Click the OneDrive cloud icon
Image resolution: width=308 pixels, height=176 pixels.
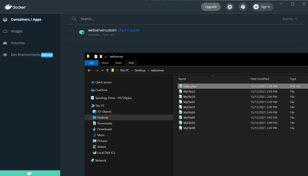92,90
